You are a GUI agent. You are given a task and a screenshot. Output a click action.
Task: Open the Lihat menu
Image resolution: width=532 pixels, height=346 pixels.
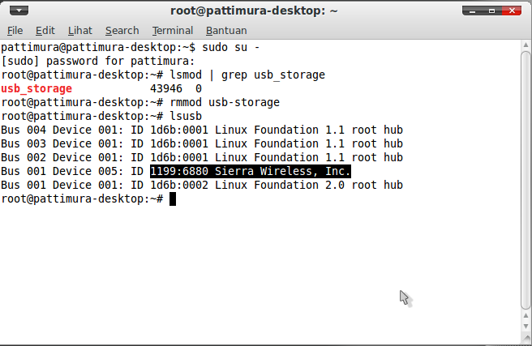[x=79, y=31]
